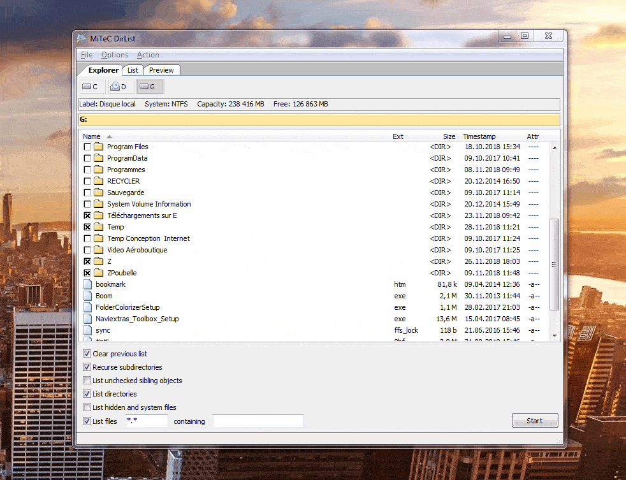Click the sync file icon
This screenshot has width=626, height=480.
pyautogui.click(x=88, y=330)
